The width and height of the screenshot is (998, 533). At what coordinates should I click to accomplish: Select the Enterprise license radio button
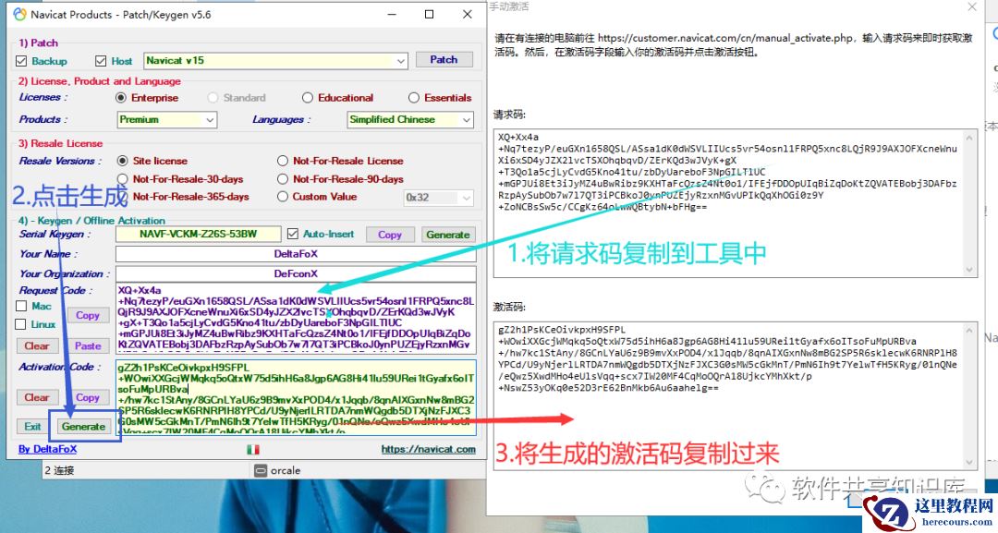(x=121, y=98)
